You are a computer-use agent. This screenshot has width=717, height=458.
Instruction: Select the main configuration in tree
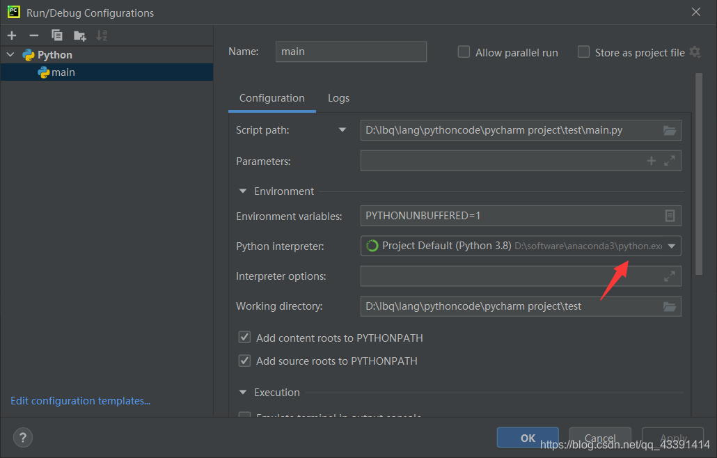pos(107,72)
